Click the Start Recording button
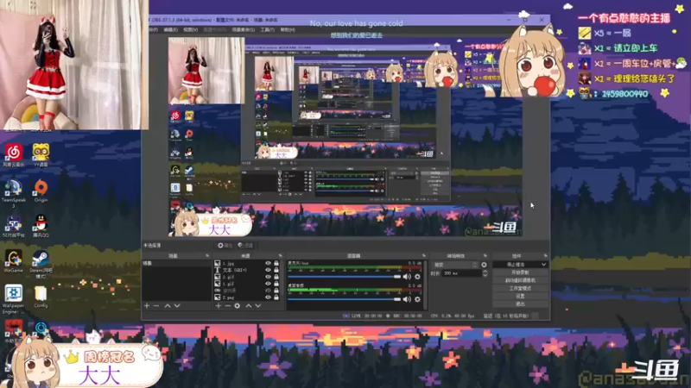Viewport: 691px width, 388px height. click(520, 272)
